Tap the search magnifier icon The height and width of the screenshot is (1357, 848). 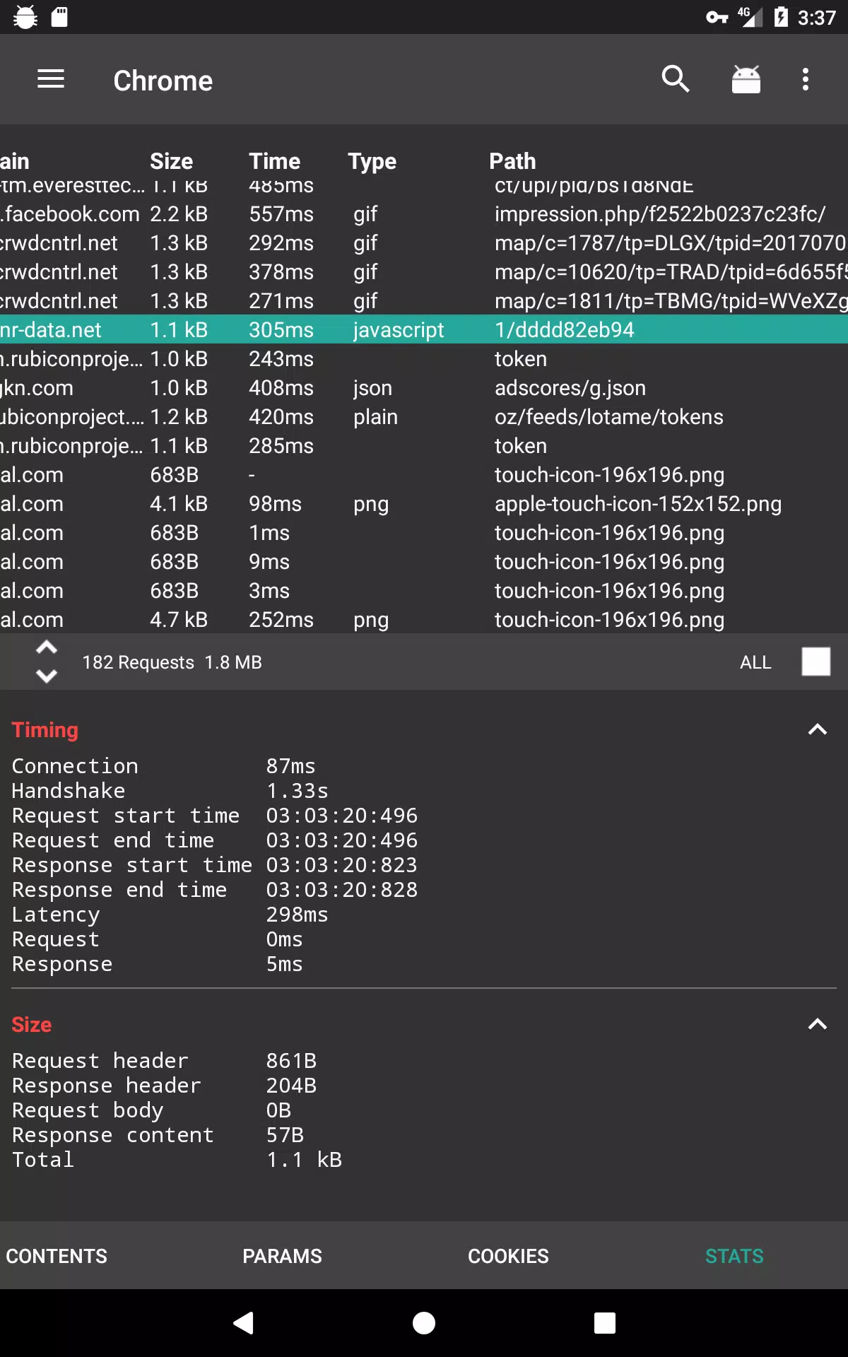click(x=675, y=79)
